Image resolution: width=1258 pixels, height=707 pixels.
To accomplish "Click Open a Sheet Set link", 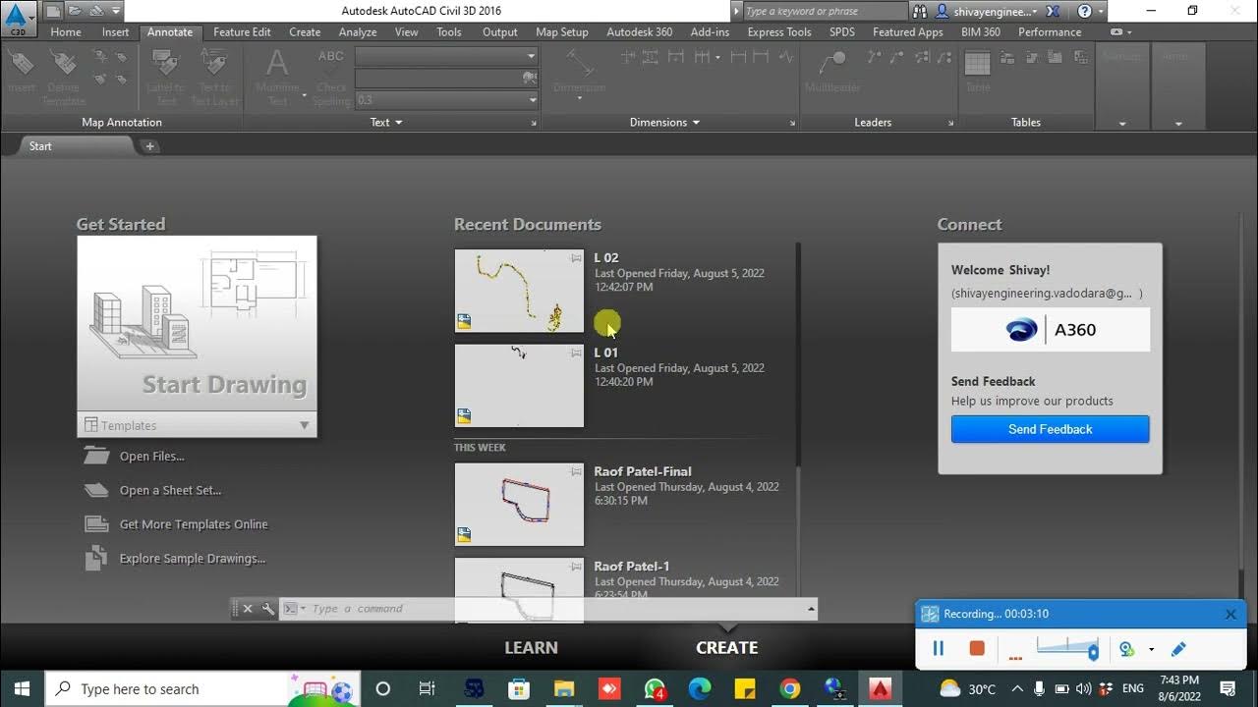I will click(x=170, y=490).
